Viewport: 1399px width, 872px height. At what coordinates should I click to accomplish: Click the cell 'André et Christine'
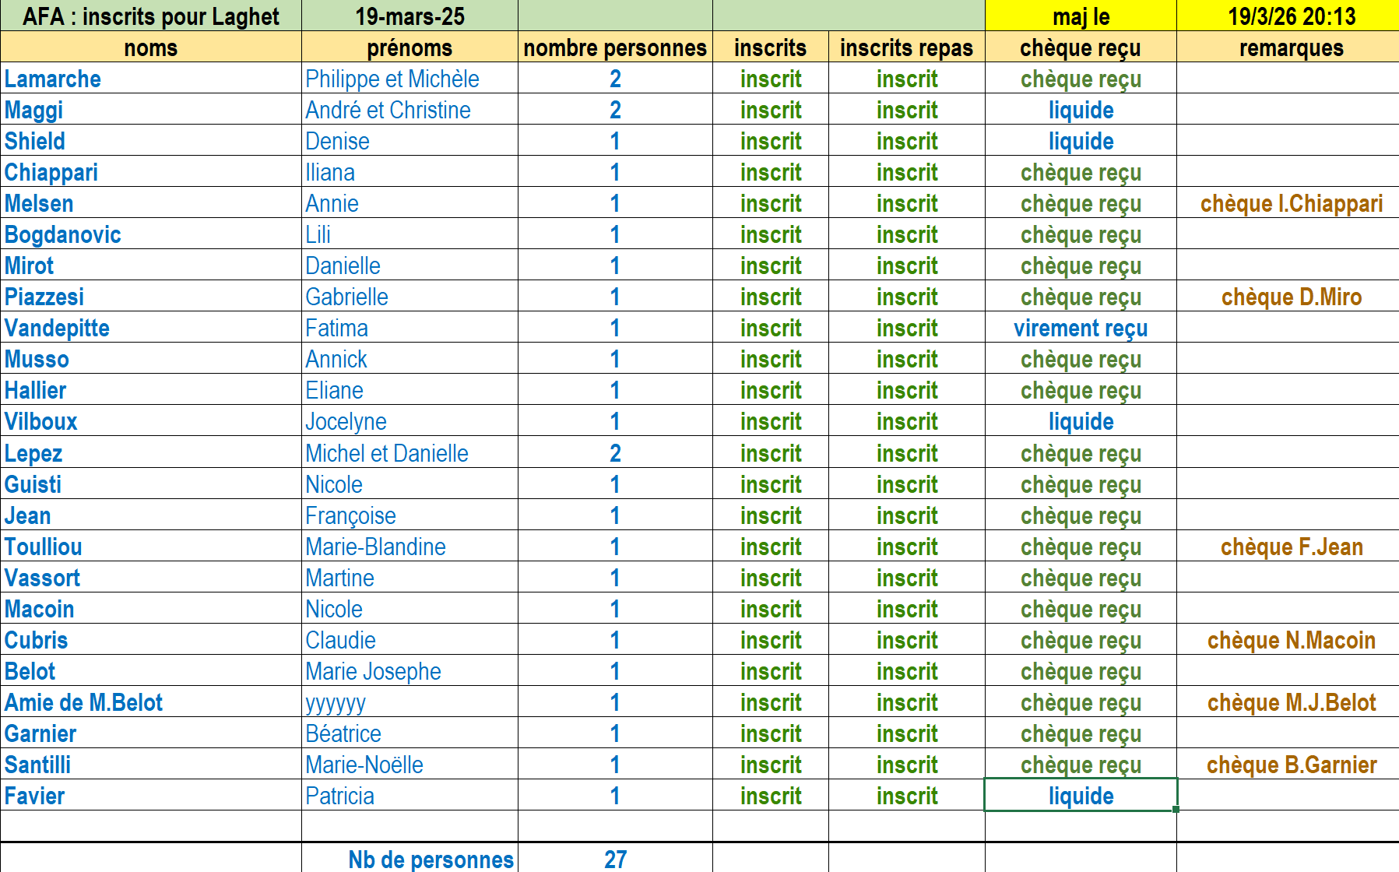click(388, 110)
